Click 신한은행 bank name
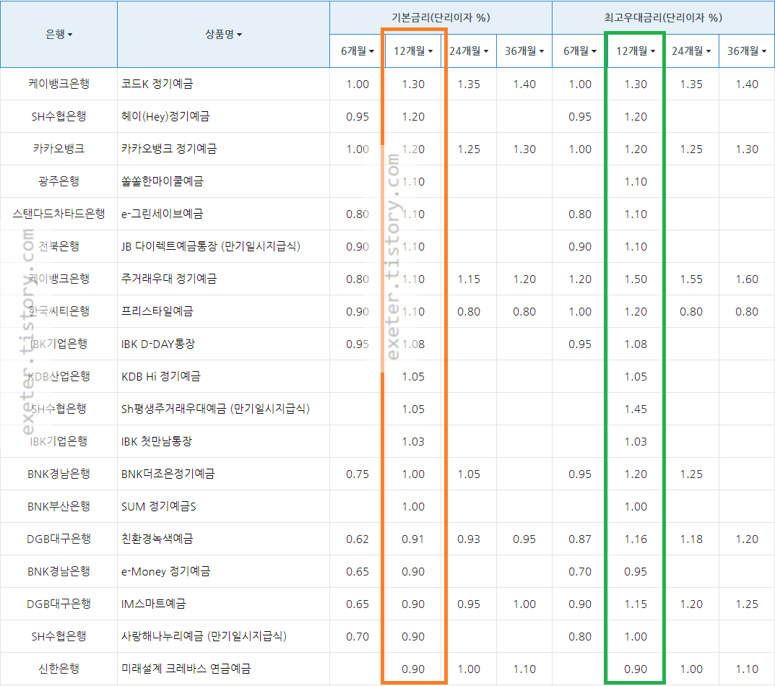 tap(59, 669)
